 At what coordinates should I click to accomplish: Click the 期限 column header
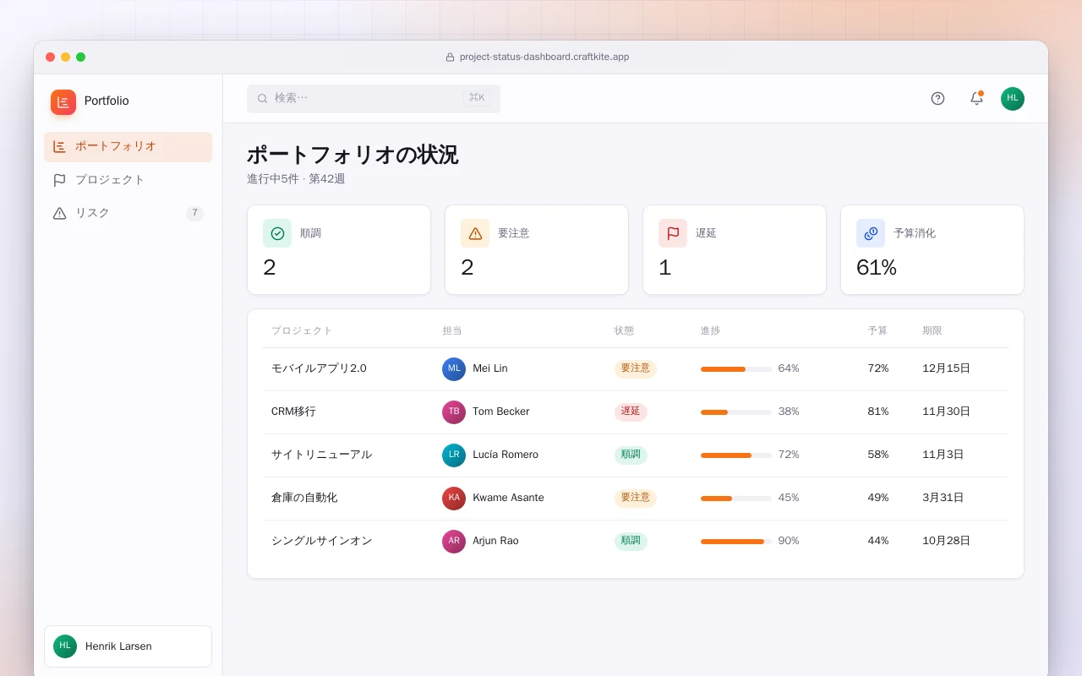932,331
